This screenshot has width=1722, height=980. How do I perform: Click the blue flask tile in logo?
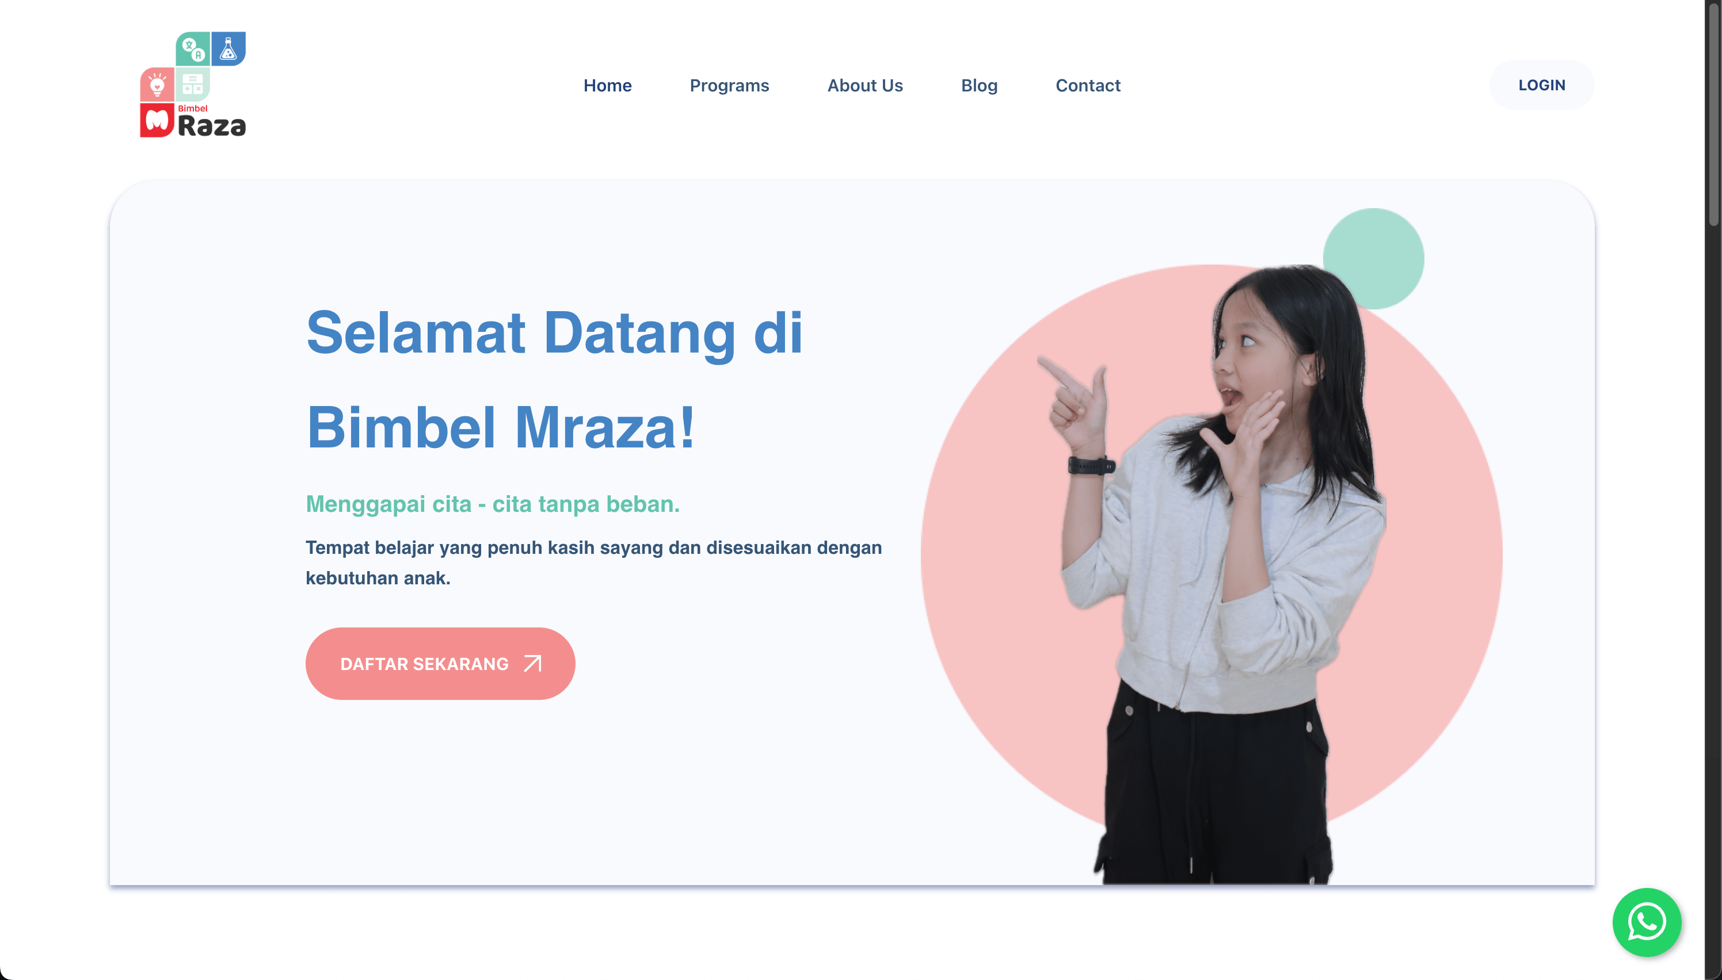(228, 48)
